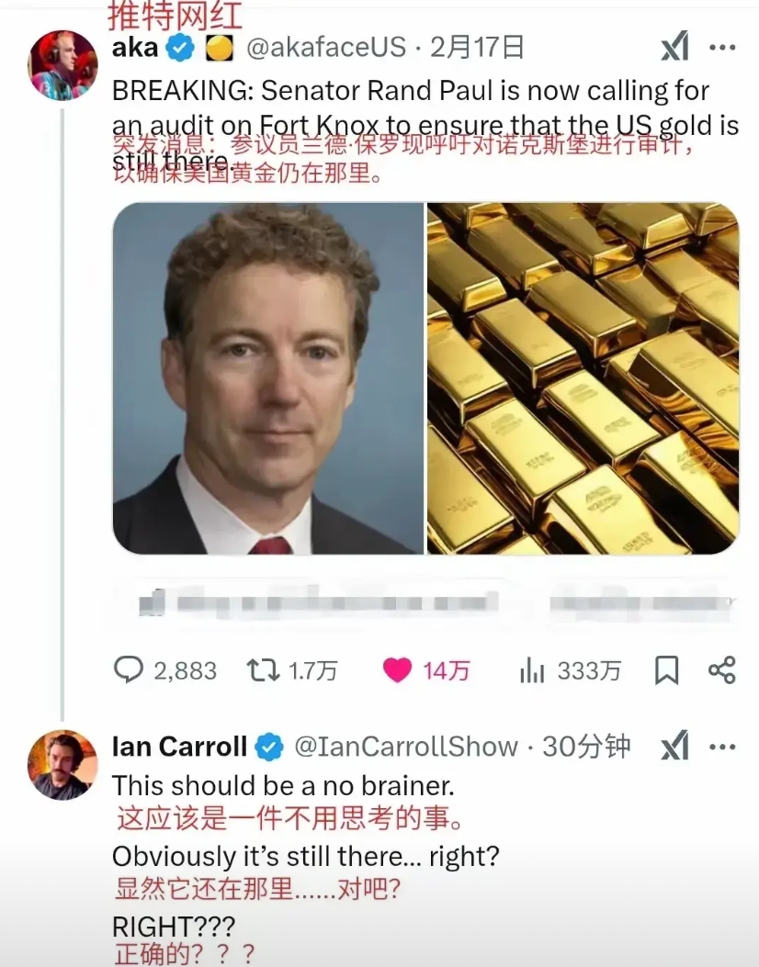
Task: Retweet the post with 1.7万 reposts
Action: pos(263,670)
